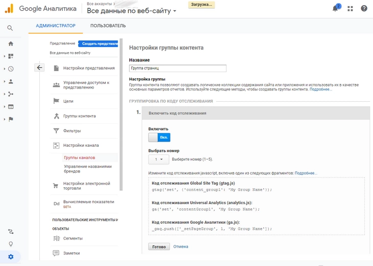The height and width of the screenshot is (266, 373).
Task: Expand the Conversions section arrow in sidebar
Action: coord(4,119)
